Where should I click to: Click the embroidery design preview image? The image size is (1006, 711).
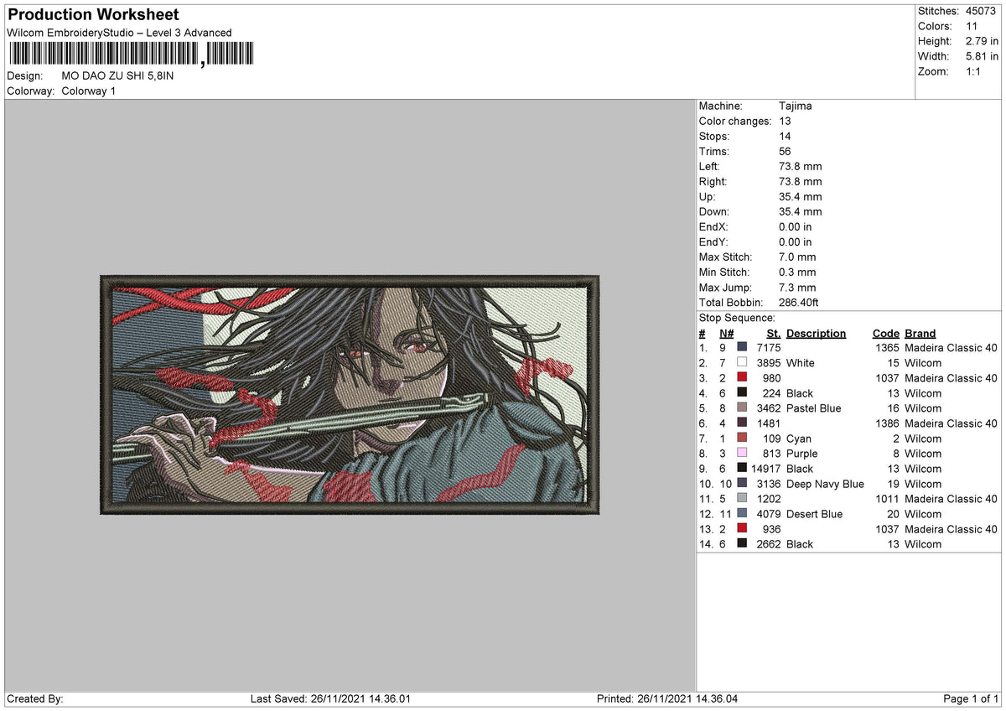pos(350,394)
